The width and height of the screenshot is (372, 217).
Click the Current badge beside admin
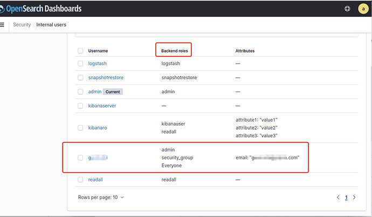(x=113, y=92)
